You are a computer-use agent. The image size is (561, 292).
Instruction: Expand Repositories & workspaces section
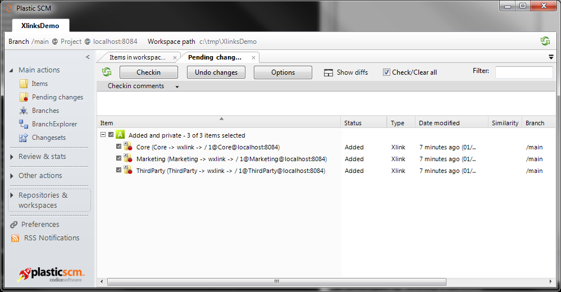point(12,195)
